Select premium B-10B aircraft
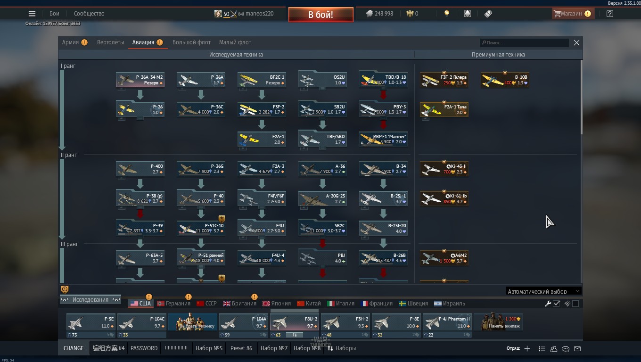The height and width of the screenshot is (362, 641). [505, 80]
